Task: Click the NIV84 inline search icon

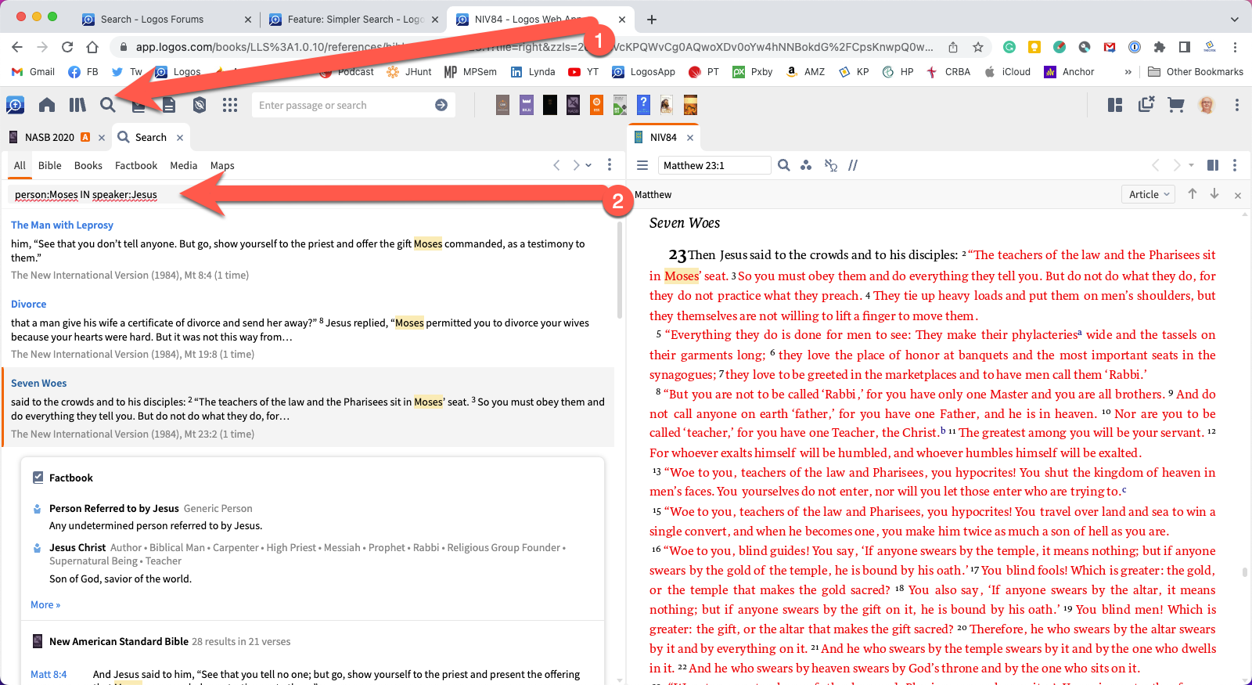Action: [x=783, y=165]
